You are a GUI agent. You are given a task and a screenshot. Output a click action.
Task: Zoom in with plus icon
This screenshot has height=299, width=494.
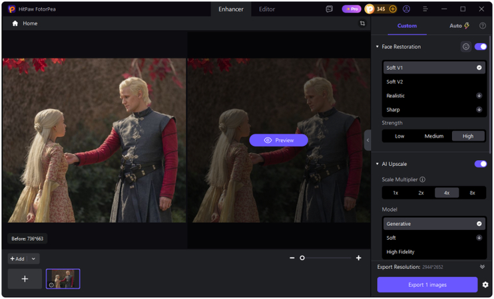(359, 258)
